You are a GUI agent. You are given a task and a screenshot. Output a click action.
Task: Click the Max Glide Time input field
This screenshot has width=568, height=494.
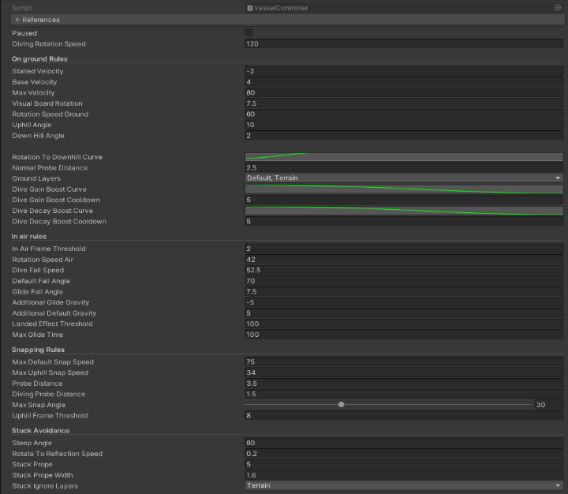pos(403,335)
